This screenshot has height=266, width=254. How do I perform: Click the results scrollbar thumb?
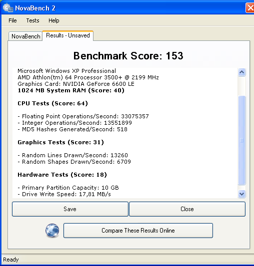coord(241,140)
